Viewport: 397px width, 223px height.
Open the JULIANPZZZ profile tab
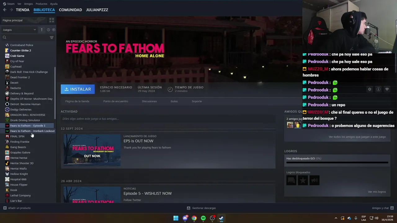click(97, 10)
